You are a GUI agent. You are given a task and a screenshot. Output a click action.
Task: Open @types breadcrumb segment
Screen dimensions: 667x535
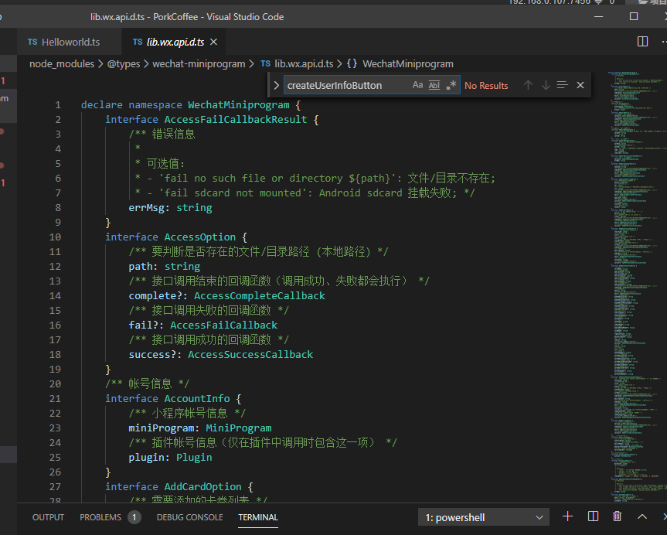[x=124, y=64]
